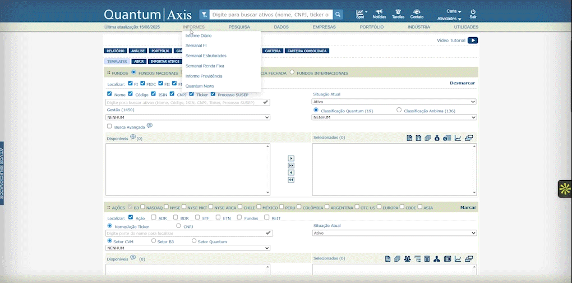Click the magnifier search button
Image resolution: width=572 pixels, height=283 pixels.
338,15
